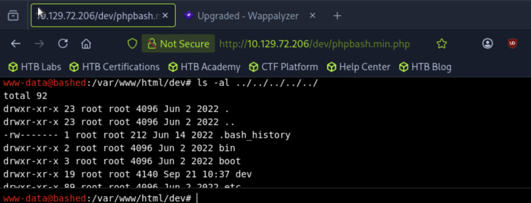Open HTB Certifications bookmark

115,67
